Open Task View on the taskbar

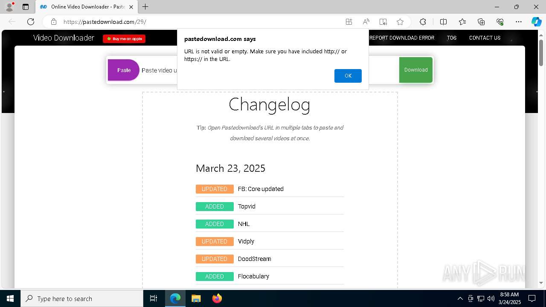click(154, 298)
